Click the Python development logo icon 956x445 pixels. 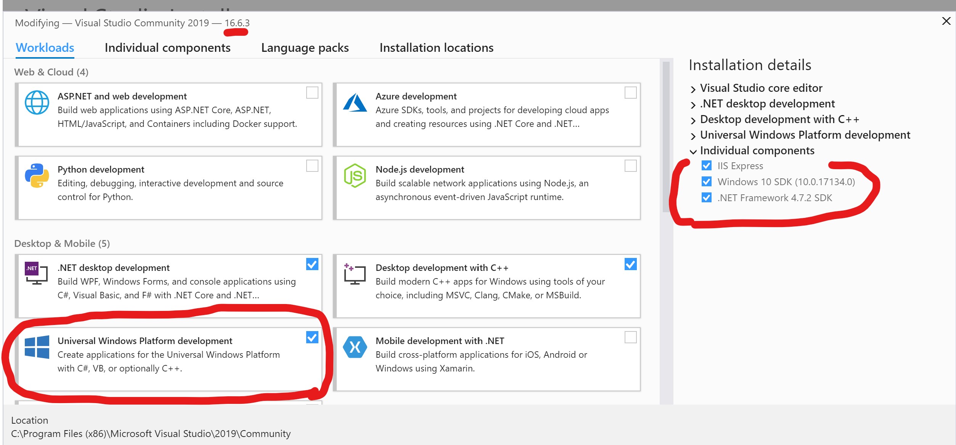(x=37, y=176)
